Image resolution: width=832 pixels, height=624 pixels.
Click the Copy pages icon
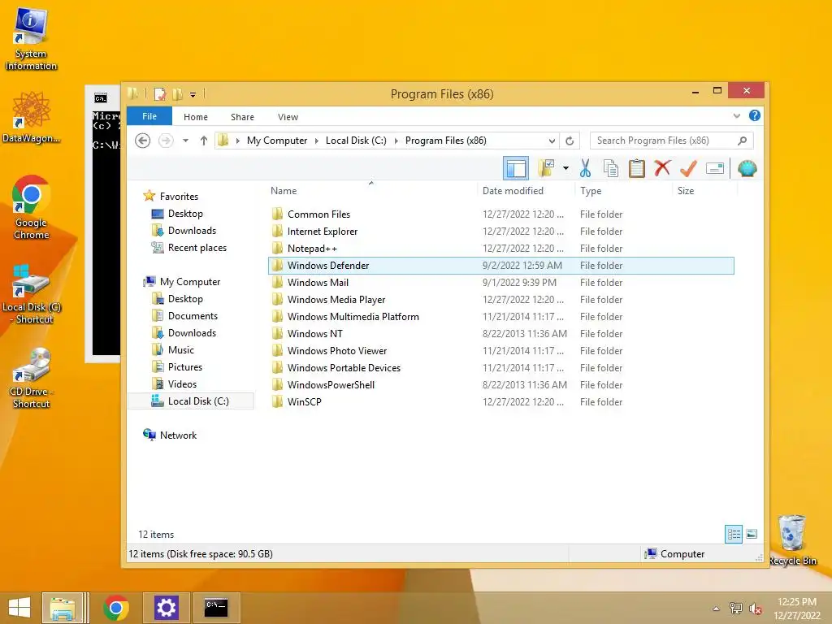tap(611, 169)
